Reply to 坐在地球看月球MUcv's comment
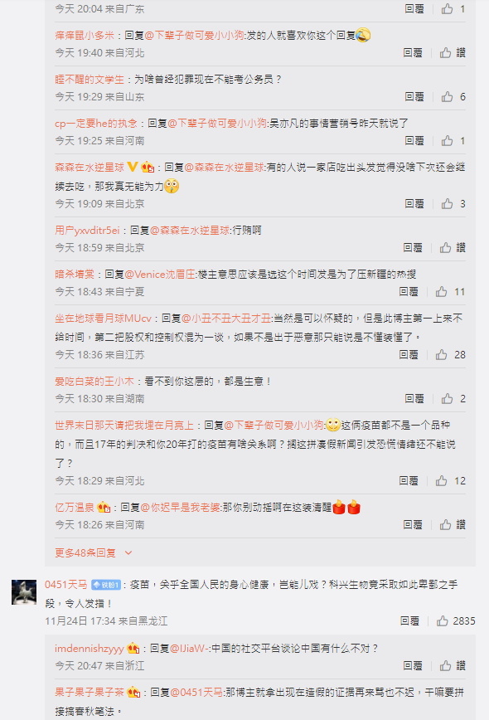 409,354
